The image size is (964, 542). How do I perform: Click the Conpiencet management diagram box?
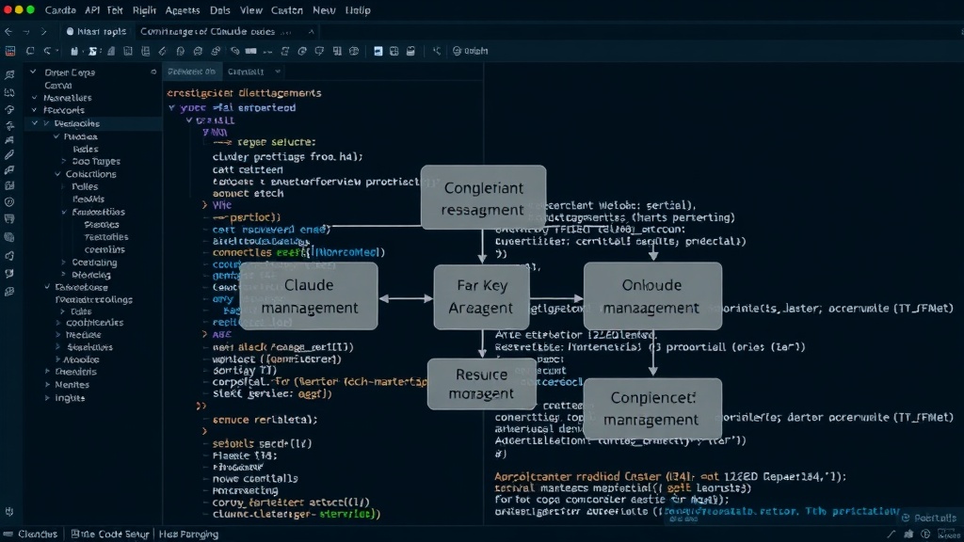point(652,408)
